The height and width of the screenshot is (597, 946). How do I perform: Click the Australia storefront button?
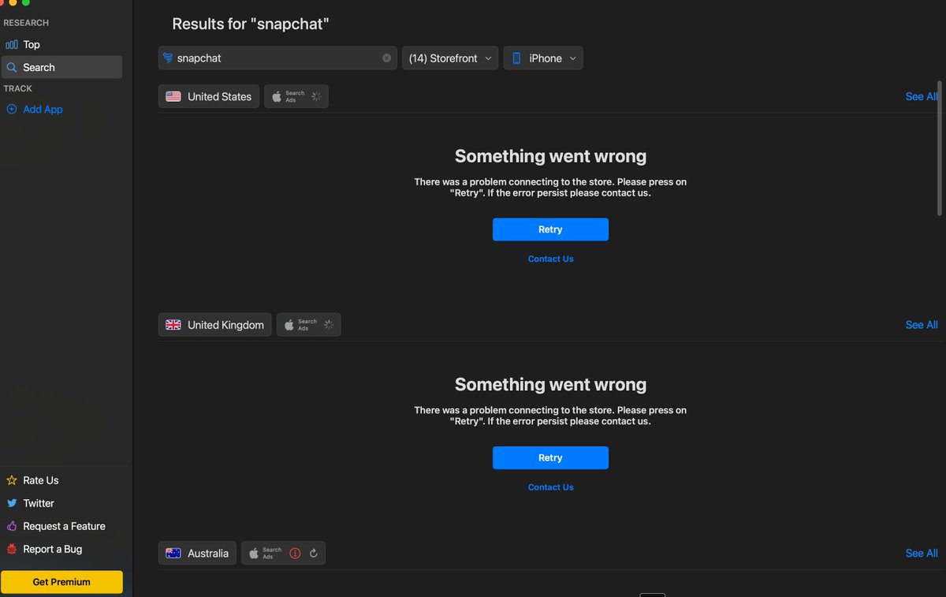point(197,553)
